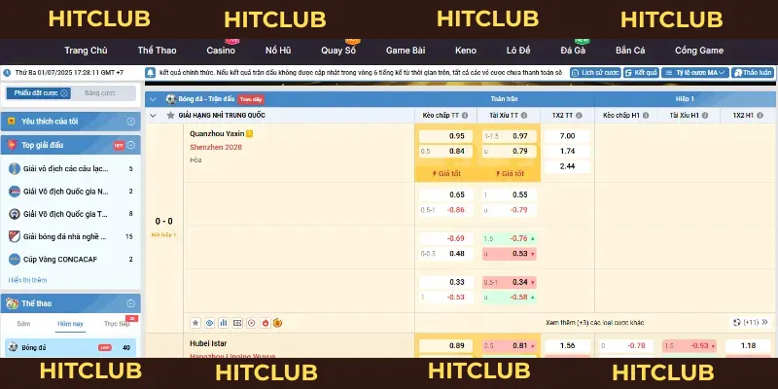Collapse the Thể thao sidebar panel
778x389 pixels.
[x=131, y=303]
